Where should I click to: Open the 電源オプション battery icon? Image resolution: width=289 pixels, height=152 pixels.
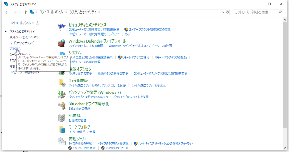coord(62,73)
